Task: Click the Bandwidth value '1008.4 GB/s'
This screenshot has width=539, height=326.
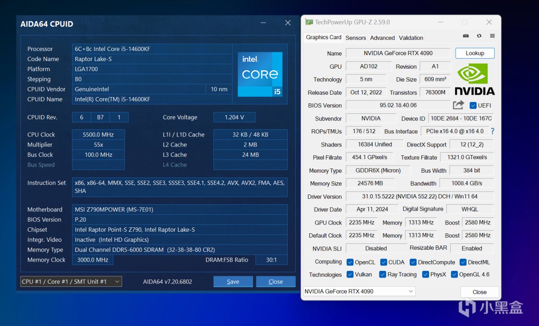Action: pyautogui.click(x=467, y=183)
